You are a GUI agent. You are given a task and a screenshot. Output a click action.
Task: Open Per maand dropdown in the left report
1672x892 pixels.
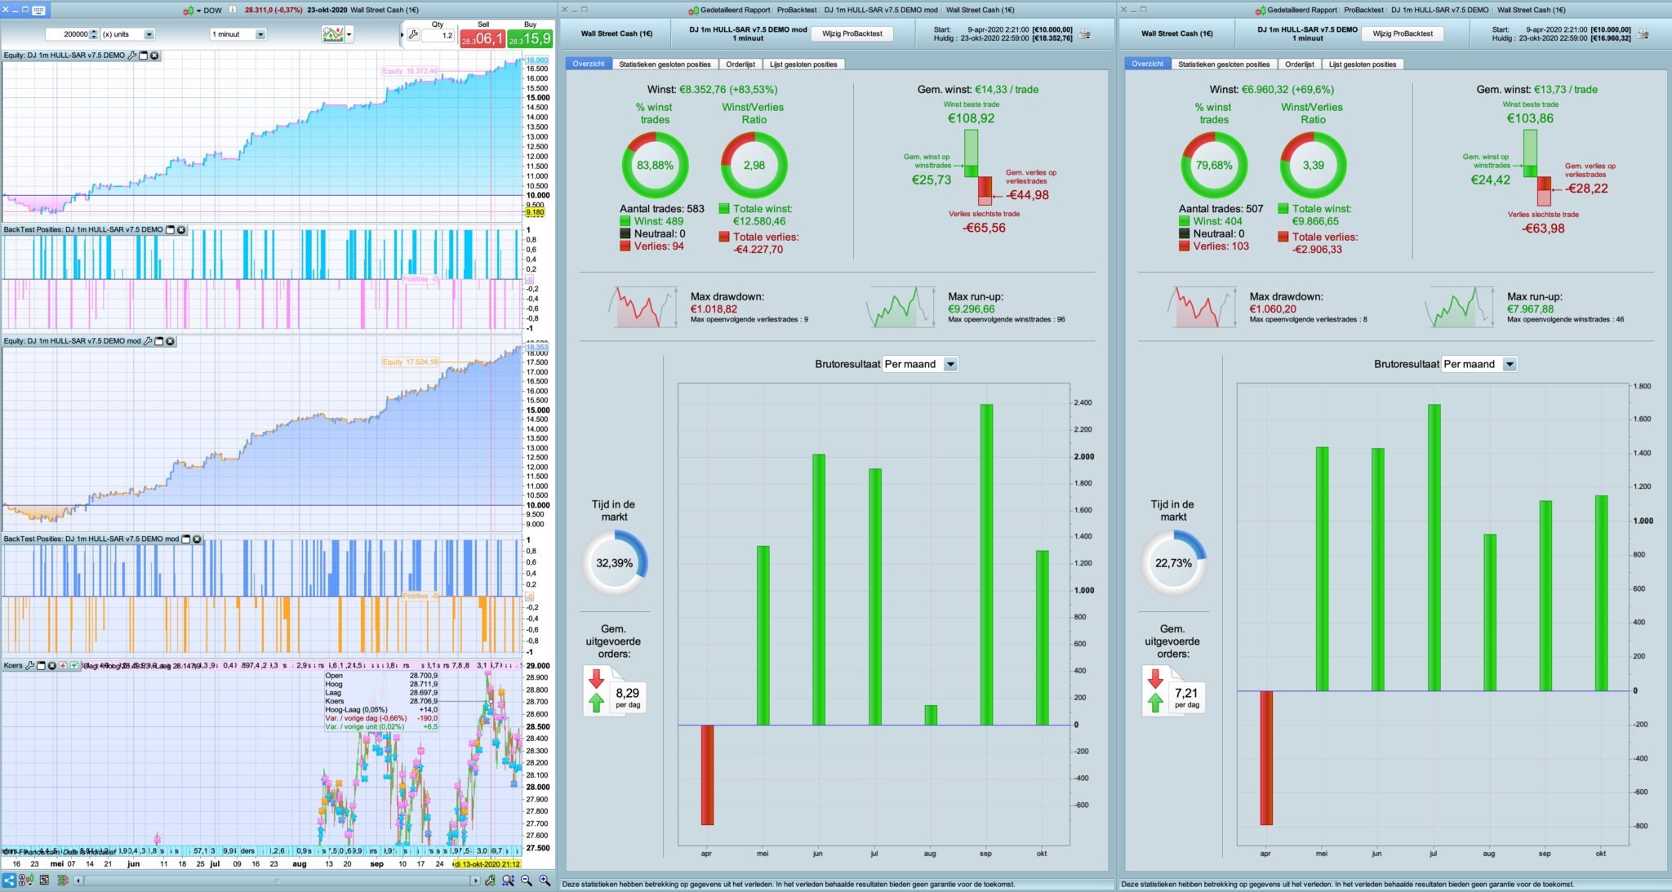click(x=950, y=365)
